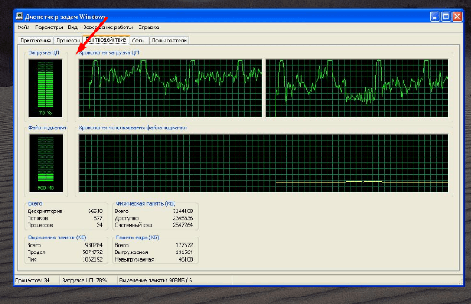Maximize the Task Manager window
The image size is (471, 304).
click(x=446, y=17)
